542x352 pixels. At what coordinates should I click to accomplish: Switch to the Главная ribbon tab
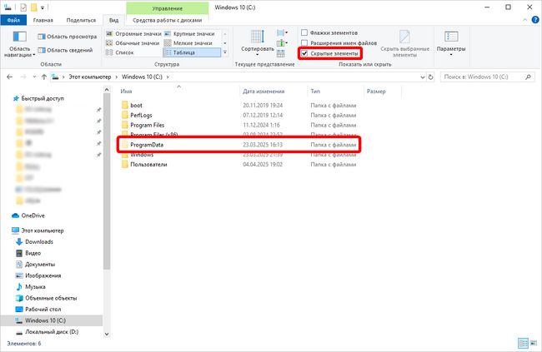43,20
